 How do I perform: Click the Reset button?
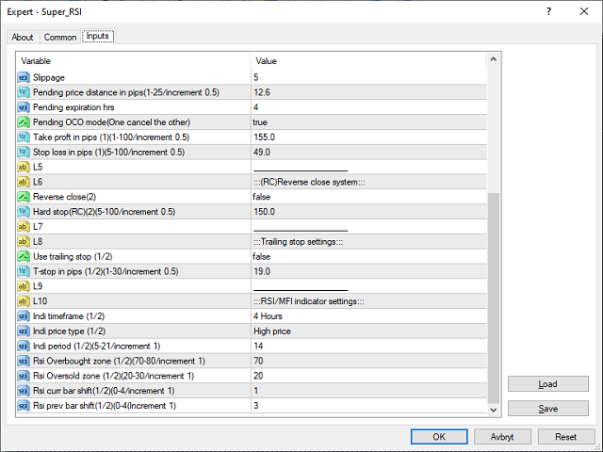point(565,437)
